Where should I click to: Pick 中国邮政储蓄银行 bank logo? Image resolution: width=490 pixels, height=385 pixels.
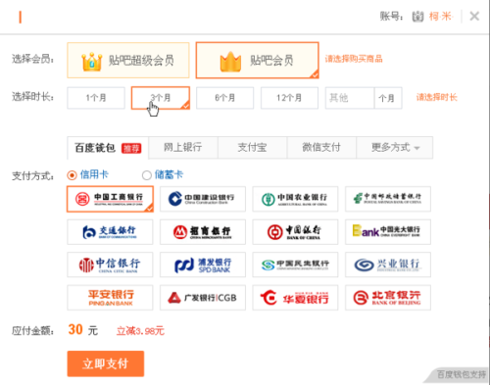click(388, 199)
